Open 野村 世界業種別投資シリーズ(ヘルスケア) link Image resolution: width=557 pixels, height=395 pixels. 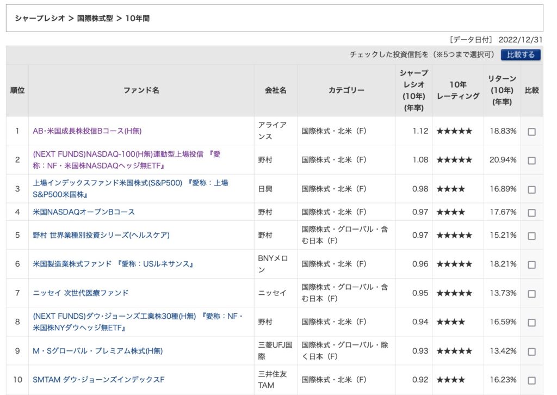click(x=101, y=235)
